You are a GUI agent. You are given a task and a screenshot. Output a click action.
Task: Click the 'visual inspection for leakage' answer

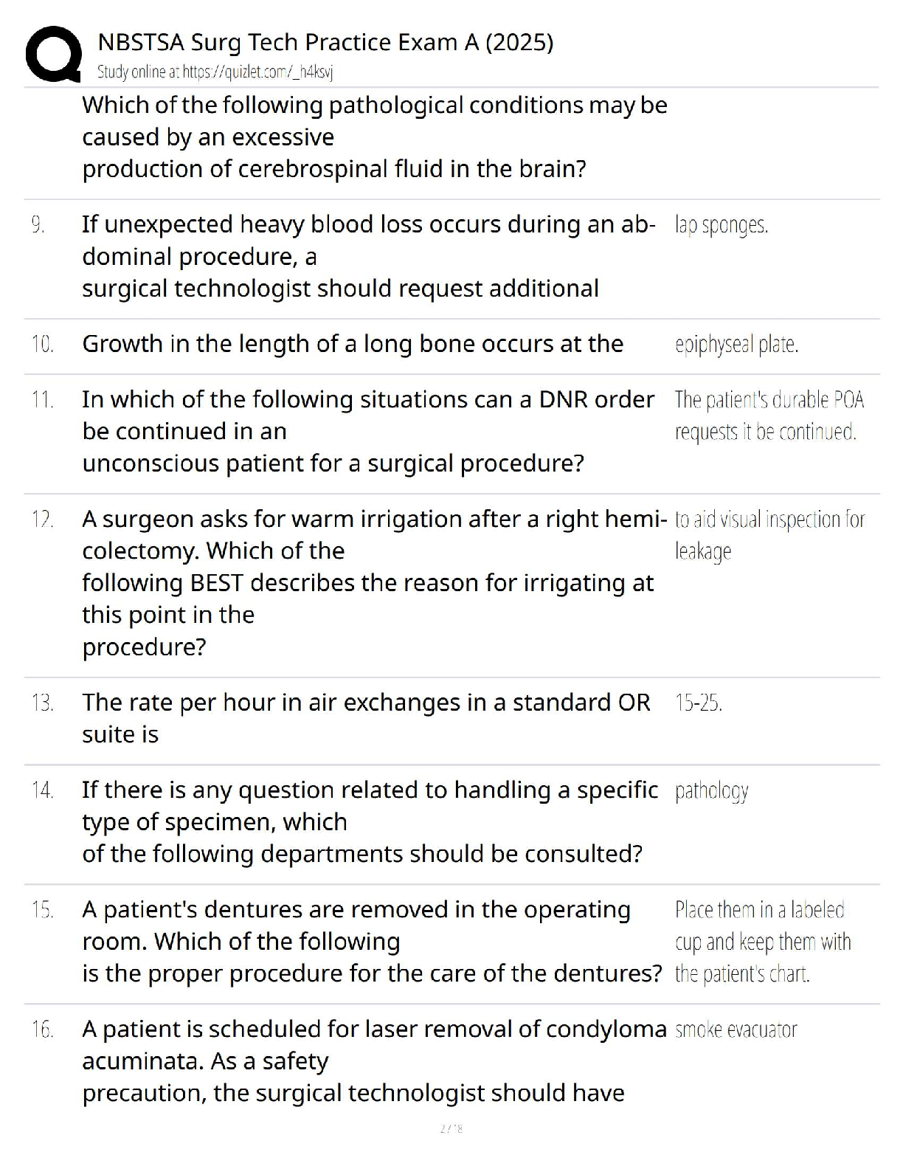click(x=769, y=535)
